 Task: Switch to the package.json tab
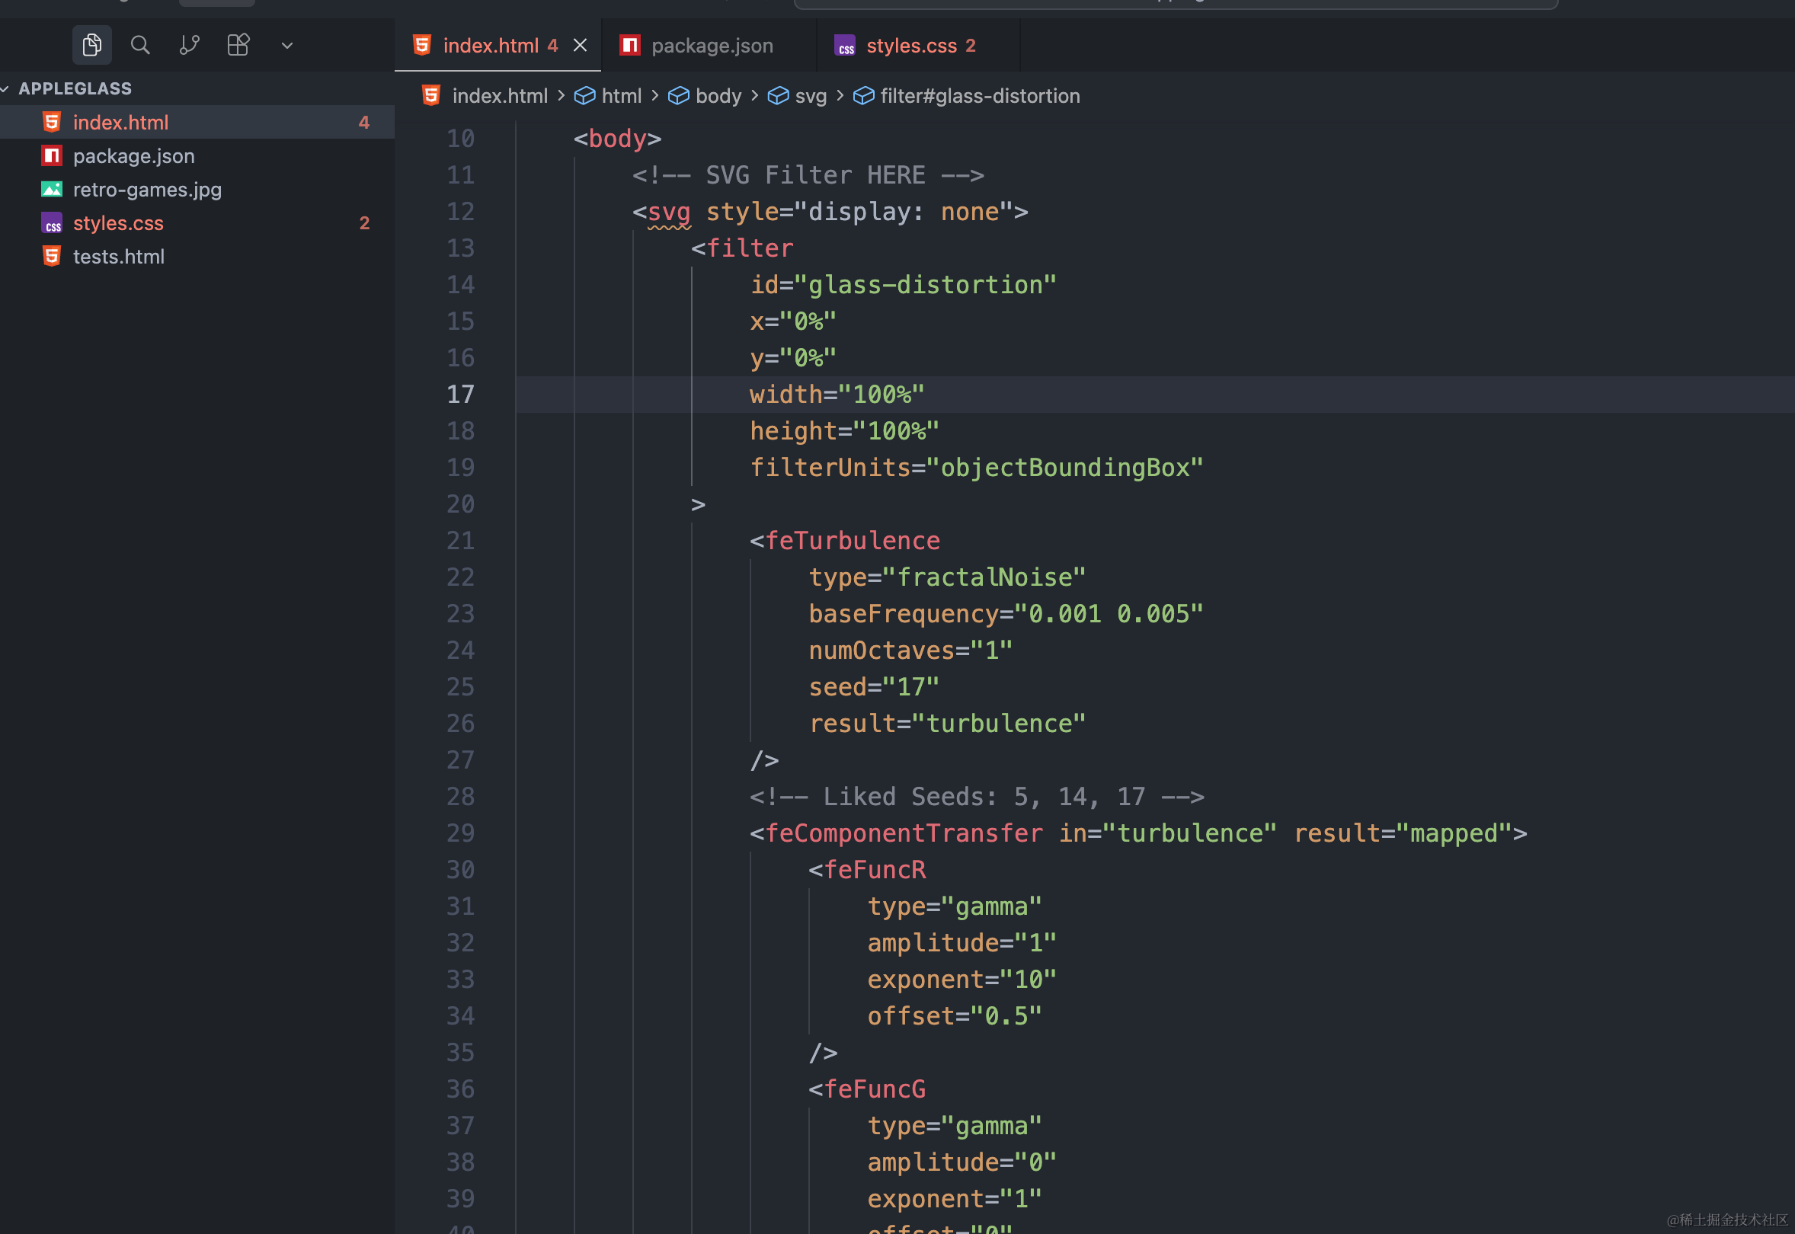[x=711, y=46]
